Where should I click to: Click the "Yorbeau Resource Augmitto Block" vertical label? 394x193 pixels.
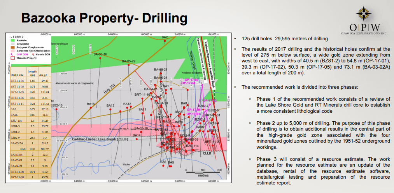210,65
